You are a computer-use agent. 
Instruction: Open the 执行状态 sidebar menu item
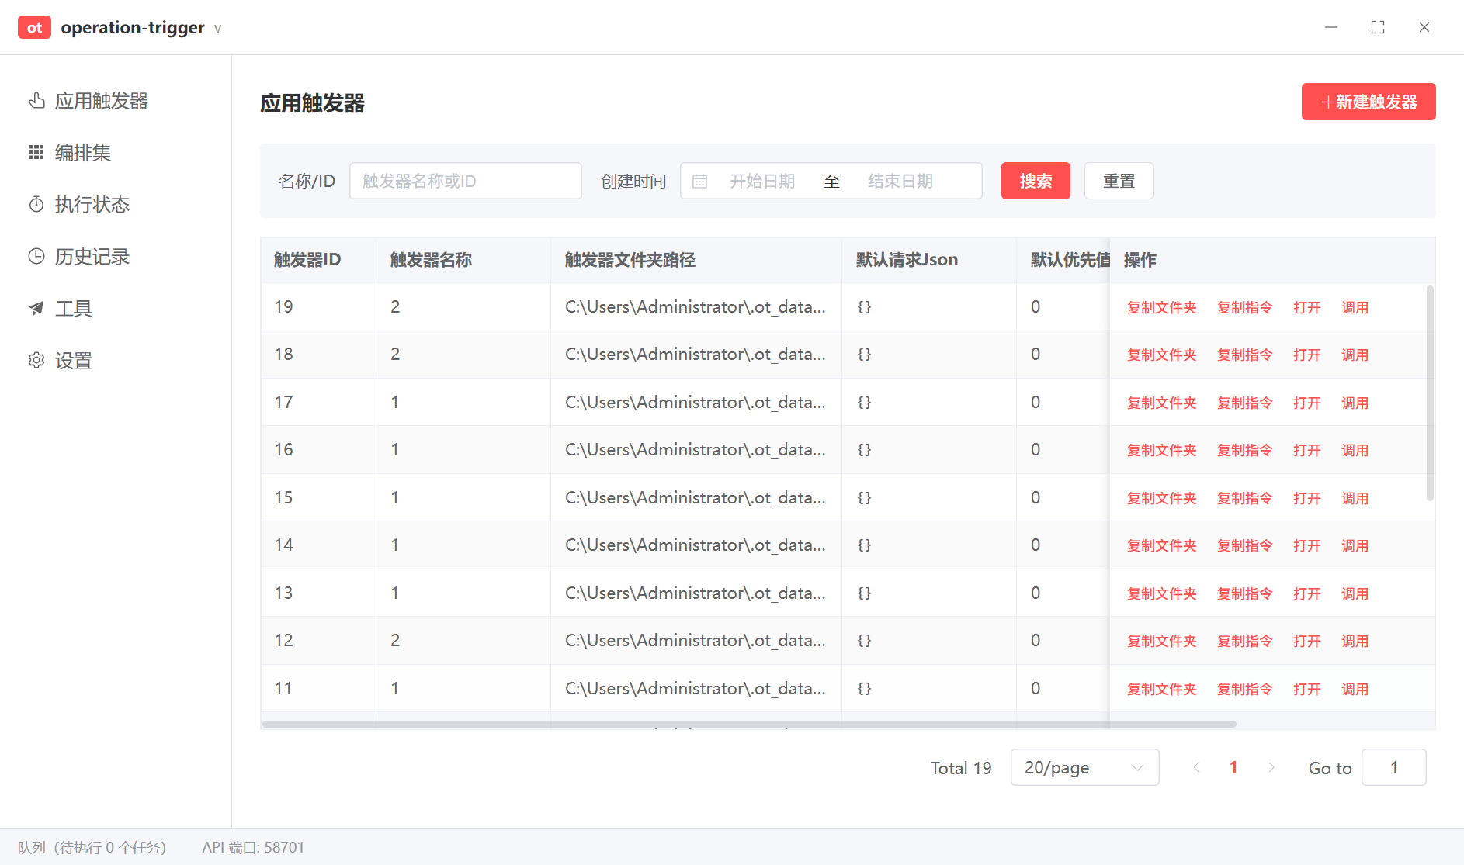click(x=92, y=205)
